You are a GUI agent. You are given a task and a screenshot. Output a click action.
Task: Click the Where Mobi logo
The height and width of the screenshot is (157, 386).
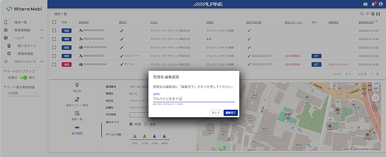click(24, 9)
